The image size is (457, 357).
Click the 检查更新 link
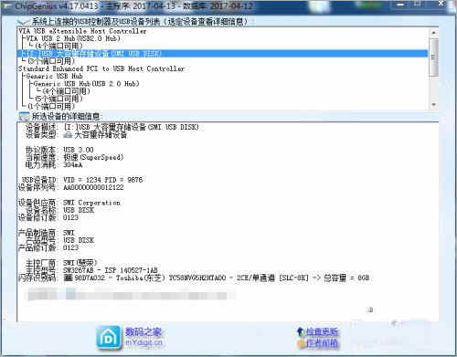(322, 332)
